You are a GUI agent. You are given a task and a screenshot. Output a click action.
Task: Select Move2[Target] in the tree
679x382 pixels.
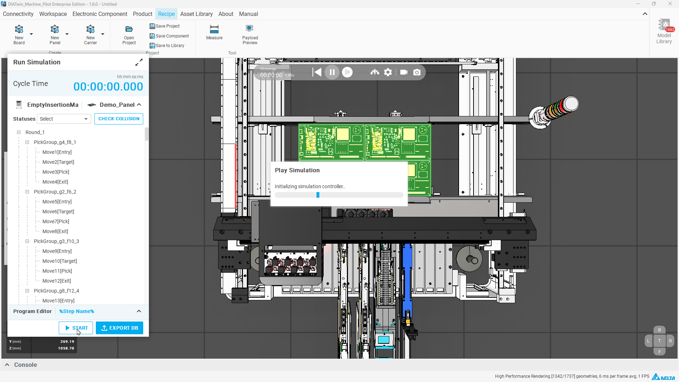[58, 162]
